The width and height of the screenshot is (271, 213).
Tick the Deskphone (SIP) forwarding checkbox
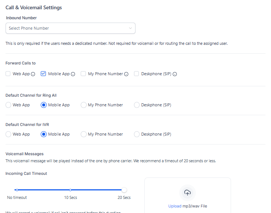click(x=137, y=74)
